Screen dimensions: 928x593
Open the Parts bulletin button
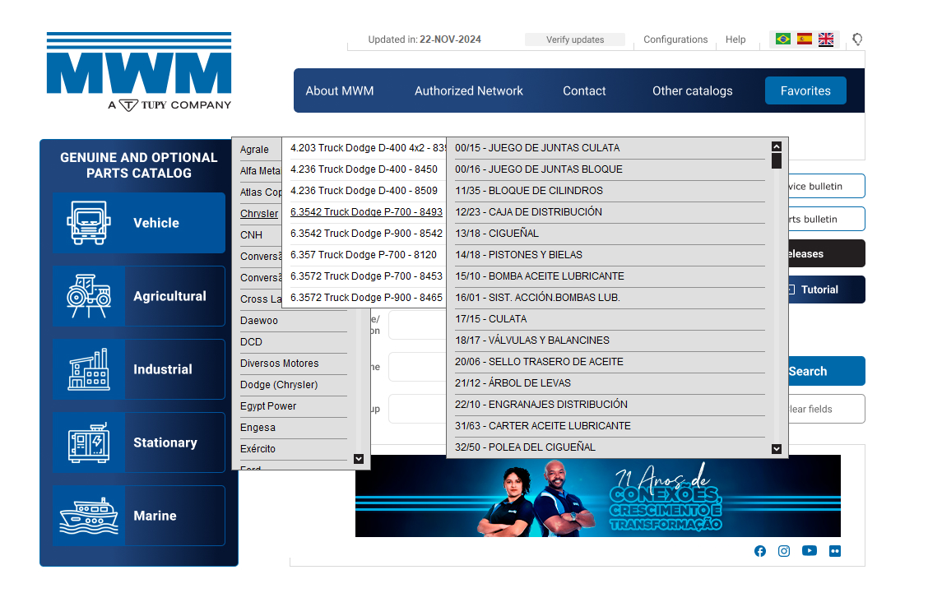point(827,219)
